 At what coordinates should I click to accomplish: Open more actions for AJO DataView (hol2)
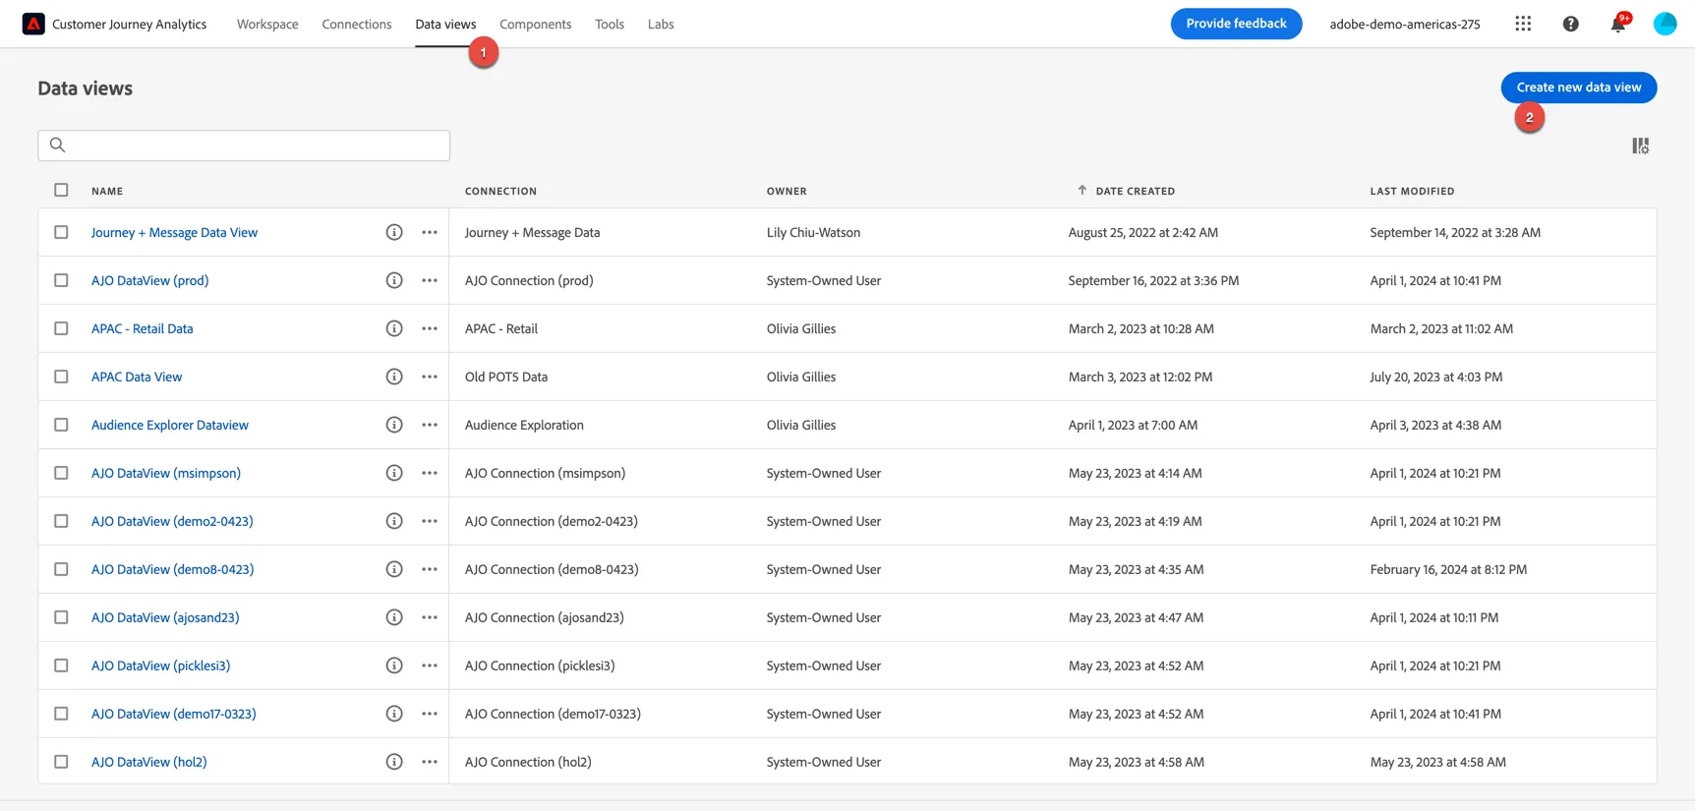(430, 762)
